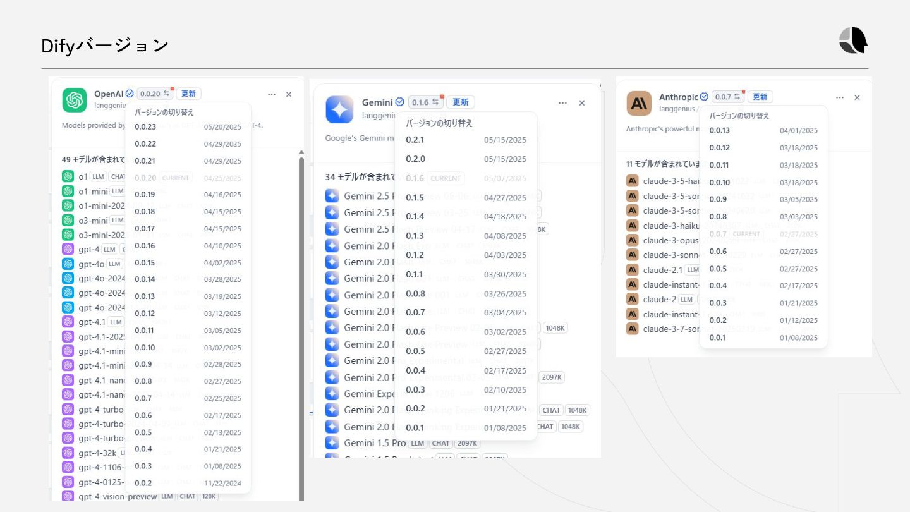Select OpenAI version 0.0.2 from 11/22/2024

click(188, 483)
